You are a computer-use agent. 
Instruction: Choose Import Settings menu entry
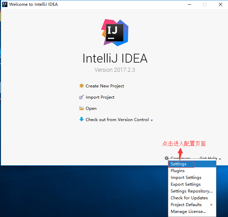coord(192,178)
